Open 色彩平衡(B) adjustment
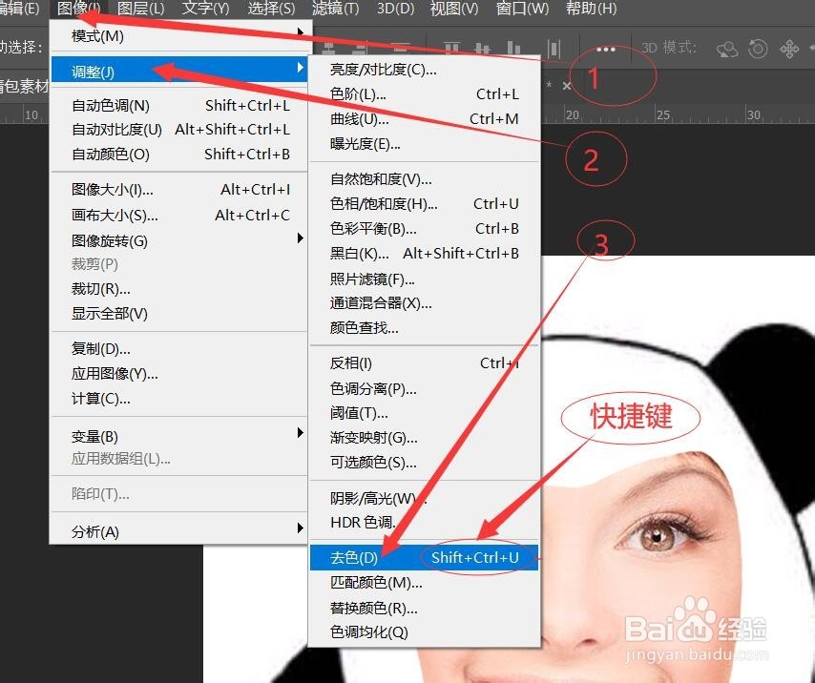 click(425, 229)
